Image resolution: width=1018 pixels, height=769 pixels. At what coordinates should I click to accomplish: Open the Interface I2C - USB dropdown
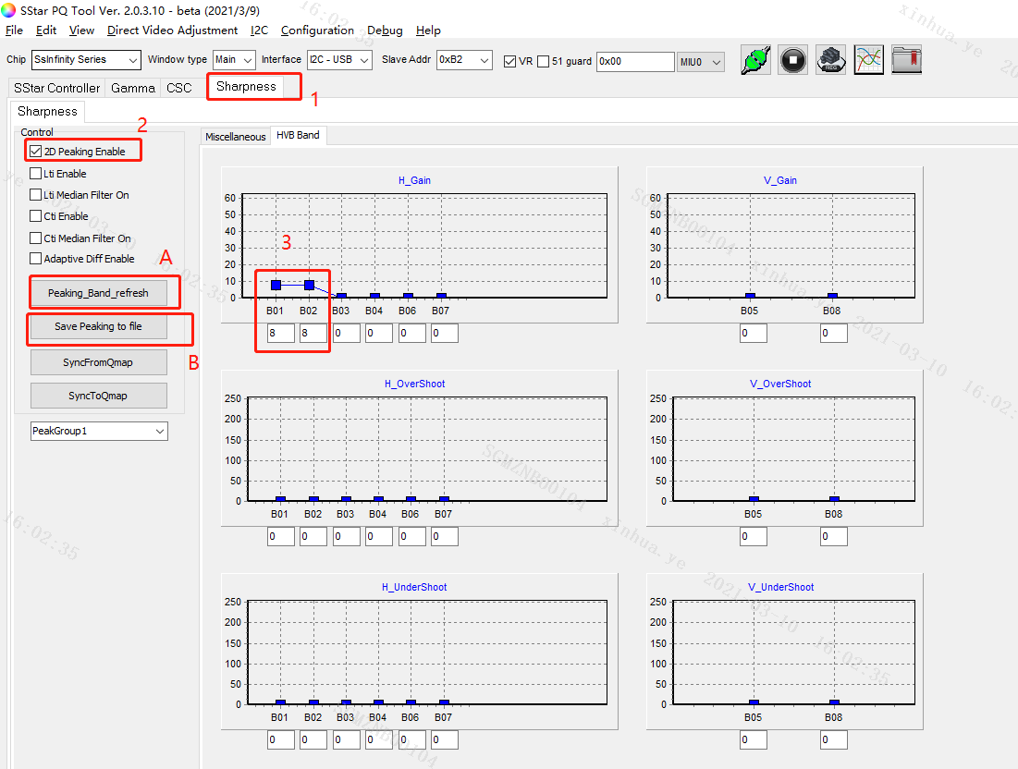click(x=339, y=60)
